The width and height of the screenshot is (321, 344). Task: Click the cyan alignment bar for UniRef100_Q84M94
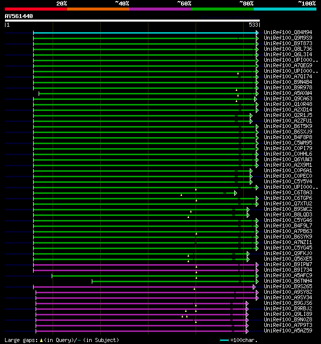pyautogui.click(x=144, y=33)
